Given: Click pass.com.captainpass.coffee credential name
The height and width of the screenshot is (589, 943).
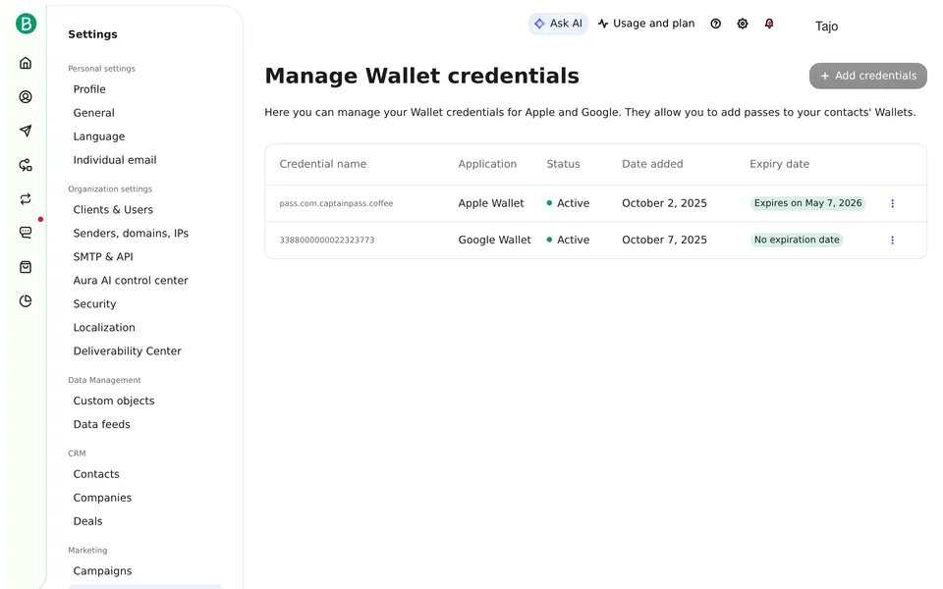Looking at the screenshot, I should pyautogui.click(x=336, y=203).
